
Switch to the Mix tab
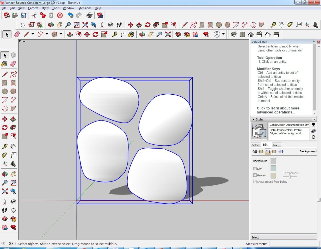point(275,145)
